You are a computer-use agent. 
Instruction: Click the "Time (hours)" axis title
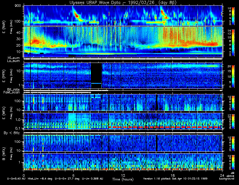point(123,179)
